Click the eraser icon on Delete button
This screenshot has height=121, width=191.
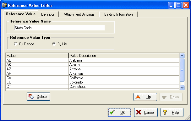tap(31, 97)
